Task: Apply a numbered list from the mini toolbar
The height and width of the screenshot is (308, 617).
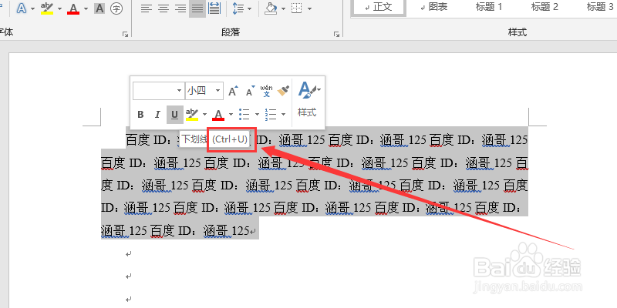Action: click(x=271, y=115)
